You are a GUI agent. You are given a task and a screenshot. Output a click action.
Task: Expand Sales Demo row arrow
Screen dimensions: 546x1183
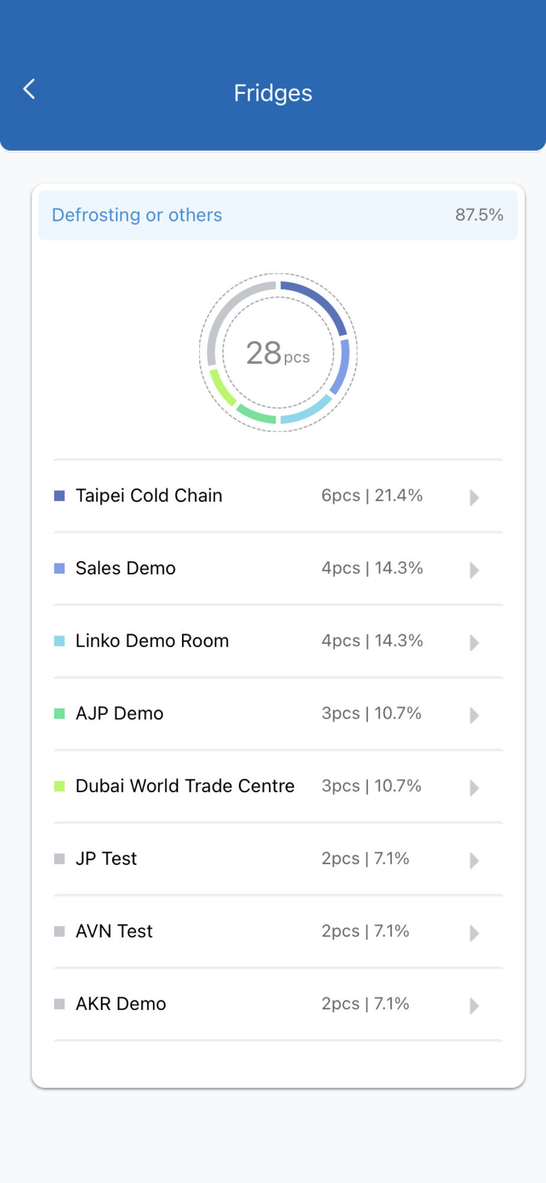(x=474, y=570)
